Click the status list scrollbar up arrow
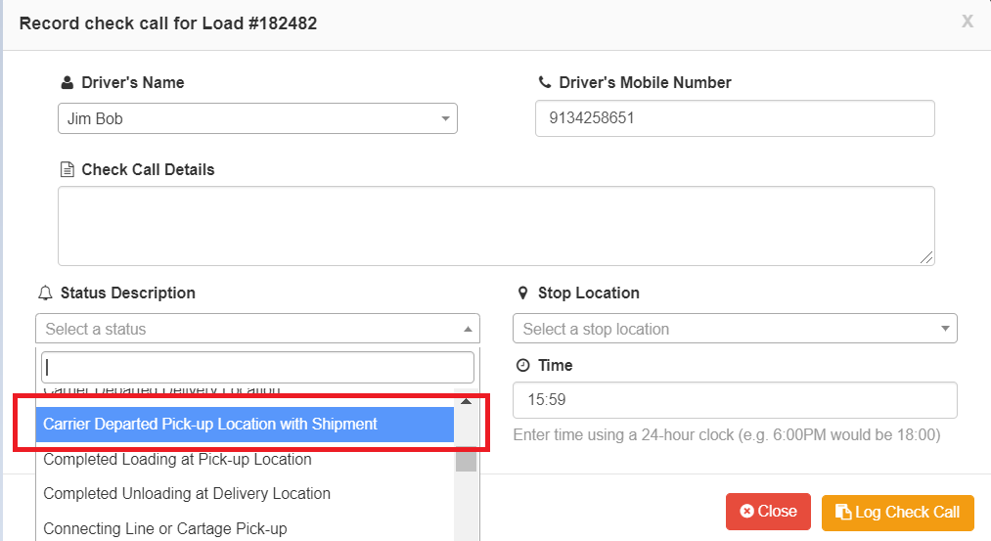The height and width of the screenshot is (541, 991). (467, 401)
